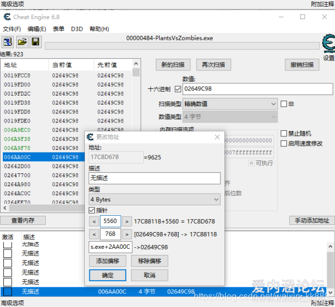Toggle the 可执行 checkbox
This screenshot has height=307, width=335.
pyautogui.click(x=251, y=163)
